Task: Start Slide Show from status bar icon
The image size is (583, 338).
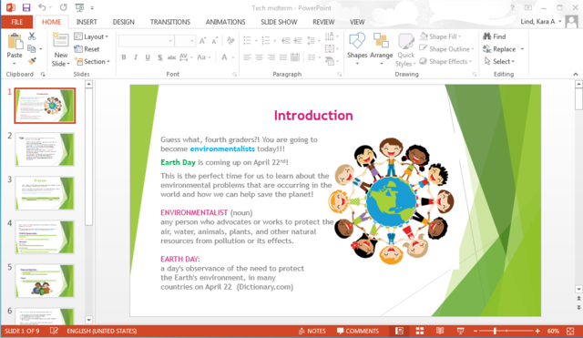Action: click(460, 331)
